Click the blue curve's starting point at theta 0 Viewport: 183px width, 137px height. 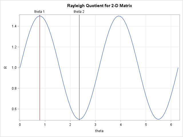(20, 68)
